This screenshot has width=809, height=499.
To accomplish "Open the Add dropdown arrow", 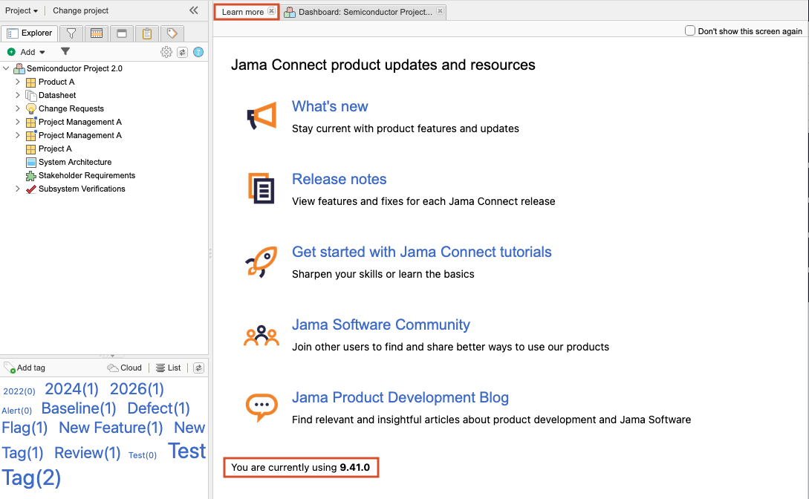I will coord(42,52).
